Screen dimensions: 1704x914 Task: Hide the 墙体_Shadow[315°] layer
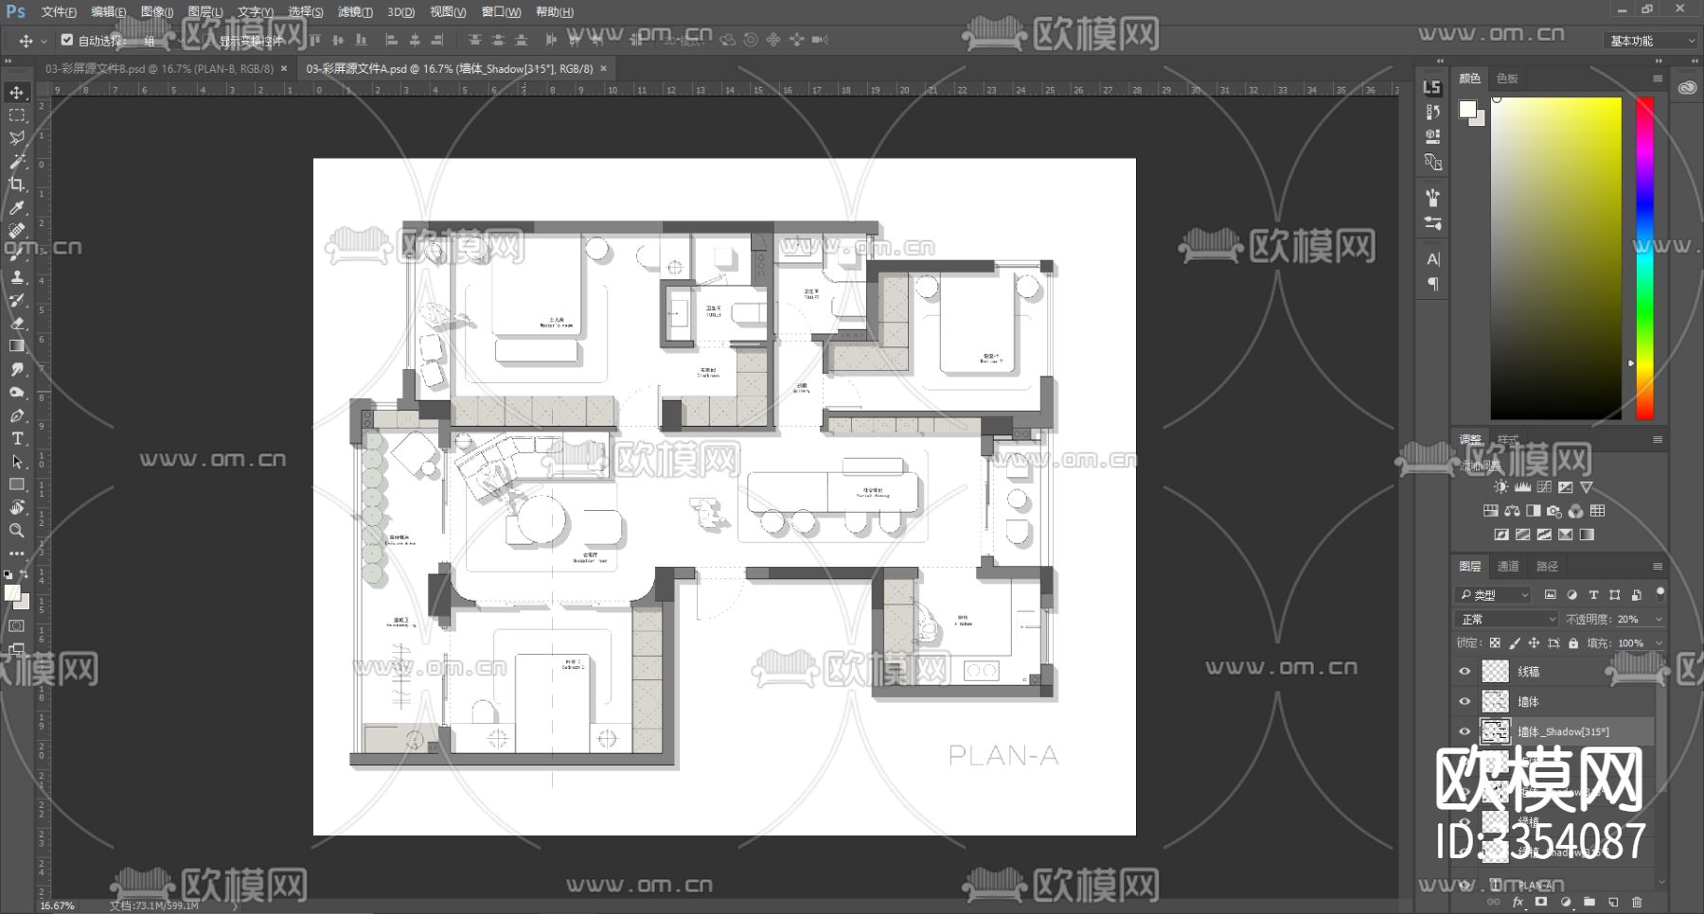point(1464,731)
